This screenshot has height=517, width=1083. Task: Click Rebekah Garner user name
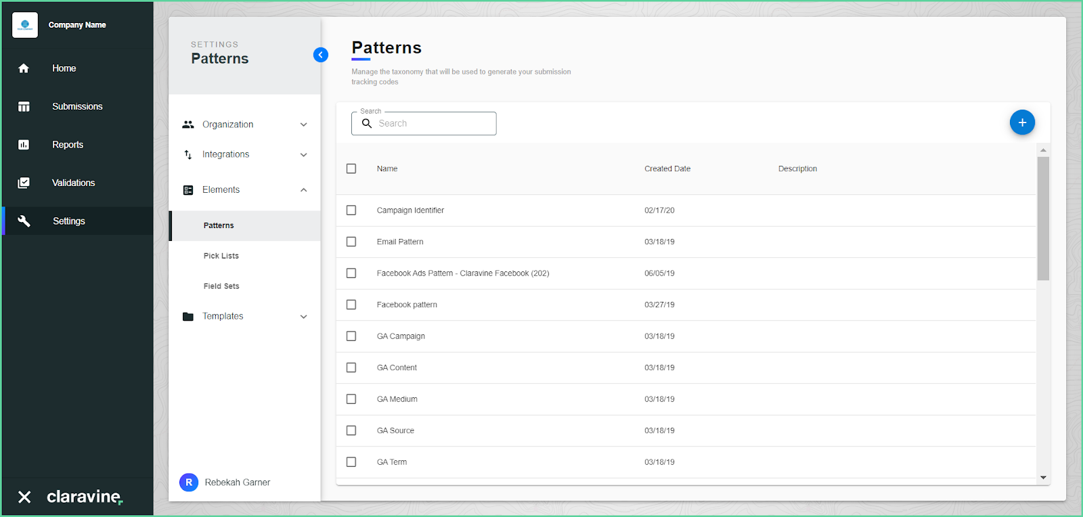tap(238, 482)
